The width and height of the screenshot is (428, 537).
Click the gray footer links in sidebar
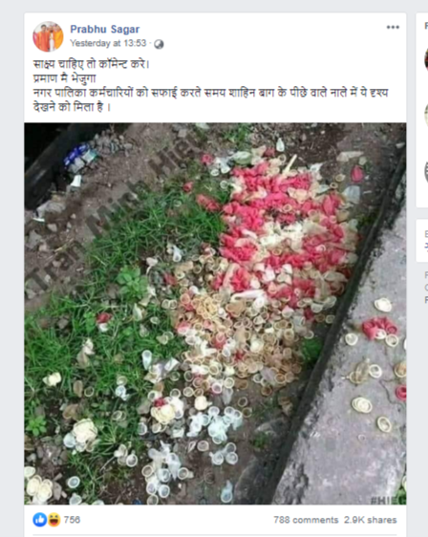click(426, 287)
